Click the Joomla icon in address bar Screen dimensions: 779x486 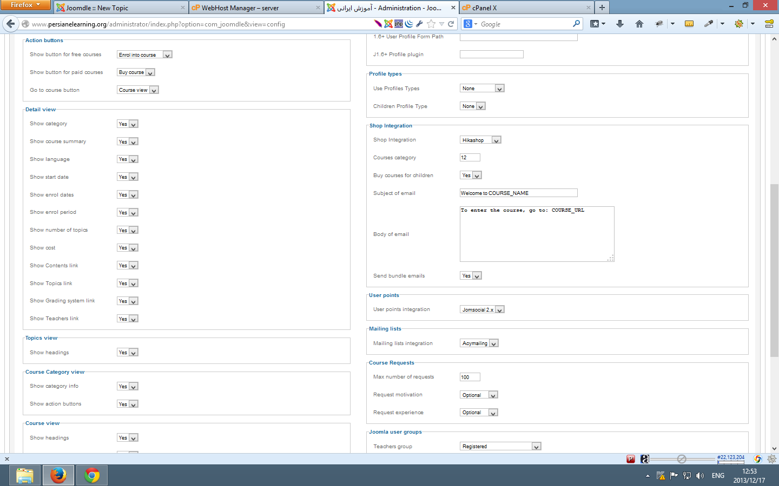pyautogui.click(x=388, y=24)
